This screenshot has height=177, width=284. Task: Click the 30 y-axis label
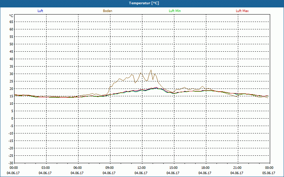(11, 74)
